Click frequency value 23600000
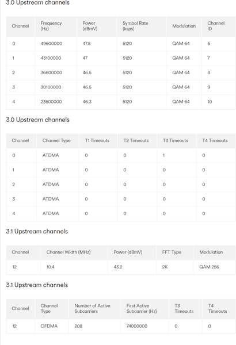This screenshot has width=236, height=345. [x=51, y=102]
